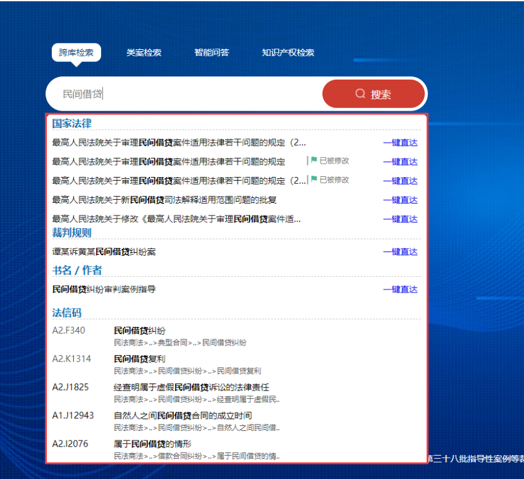Viewport: 524px width, 479px height.
Task: Click the green flag on the 规定 (2… row
Action: click(x=314, y=179)
